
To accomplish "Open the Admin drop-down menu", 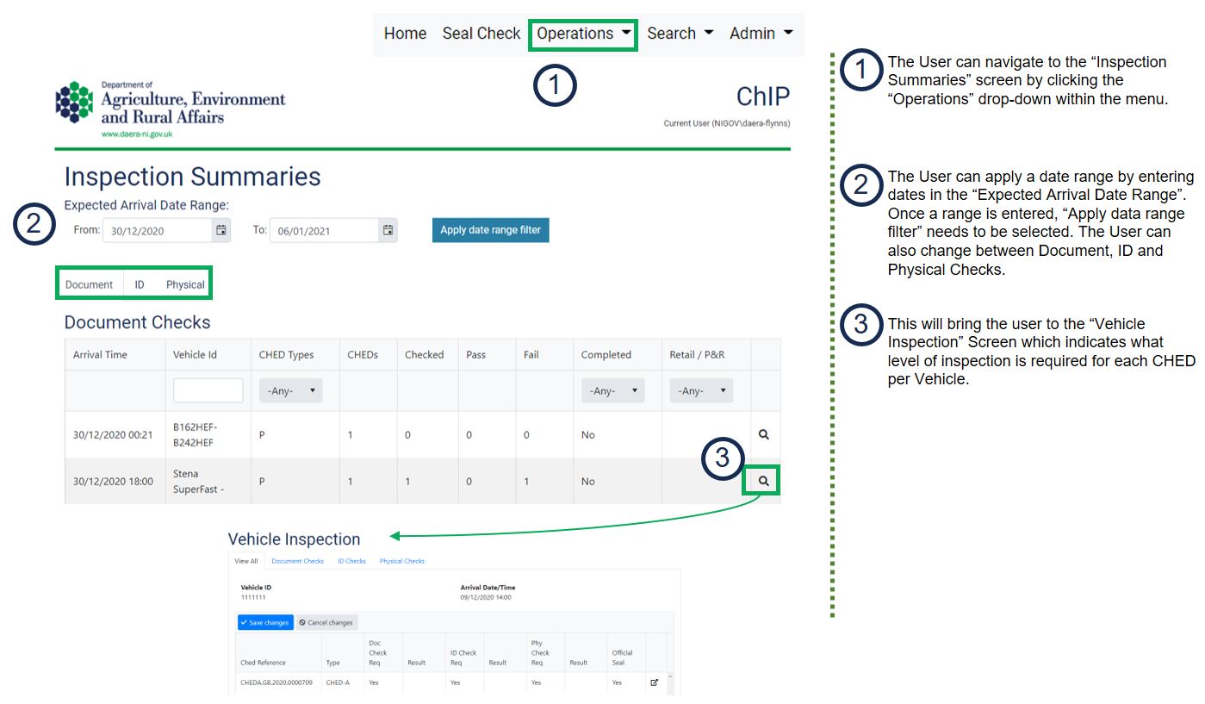I will coord(761,34).
